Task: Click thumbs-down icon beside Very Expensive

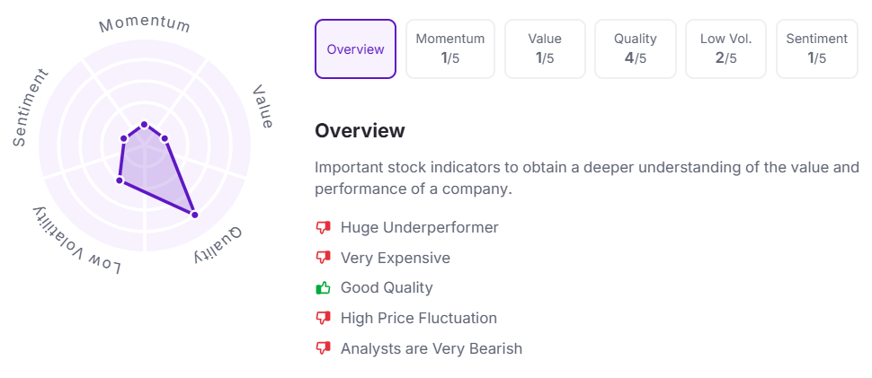Action: coord(324,258)
